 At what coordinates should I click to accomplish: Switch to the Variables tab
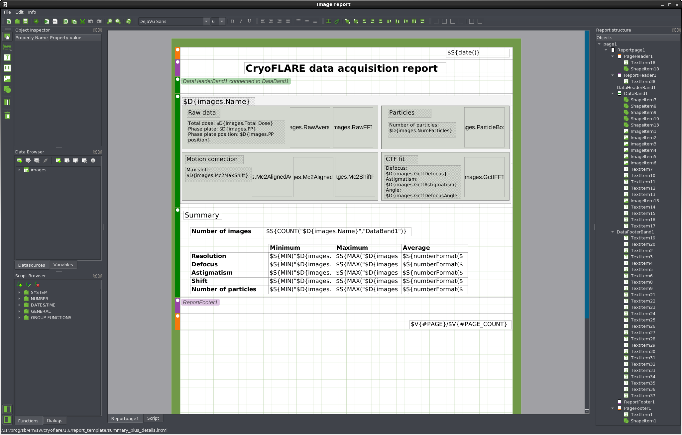coord(63,265)
